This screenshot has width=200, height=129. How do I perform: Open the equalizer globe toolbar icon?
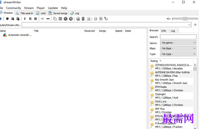78,19
